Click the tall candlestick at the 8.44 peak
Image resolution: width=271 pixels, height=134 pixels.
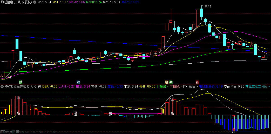pyautogui.click(x=201, y=12)
